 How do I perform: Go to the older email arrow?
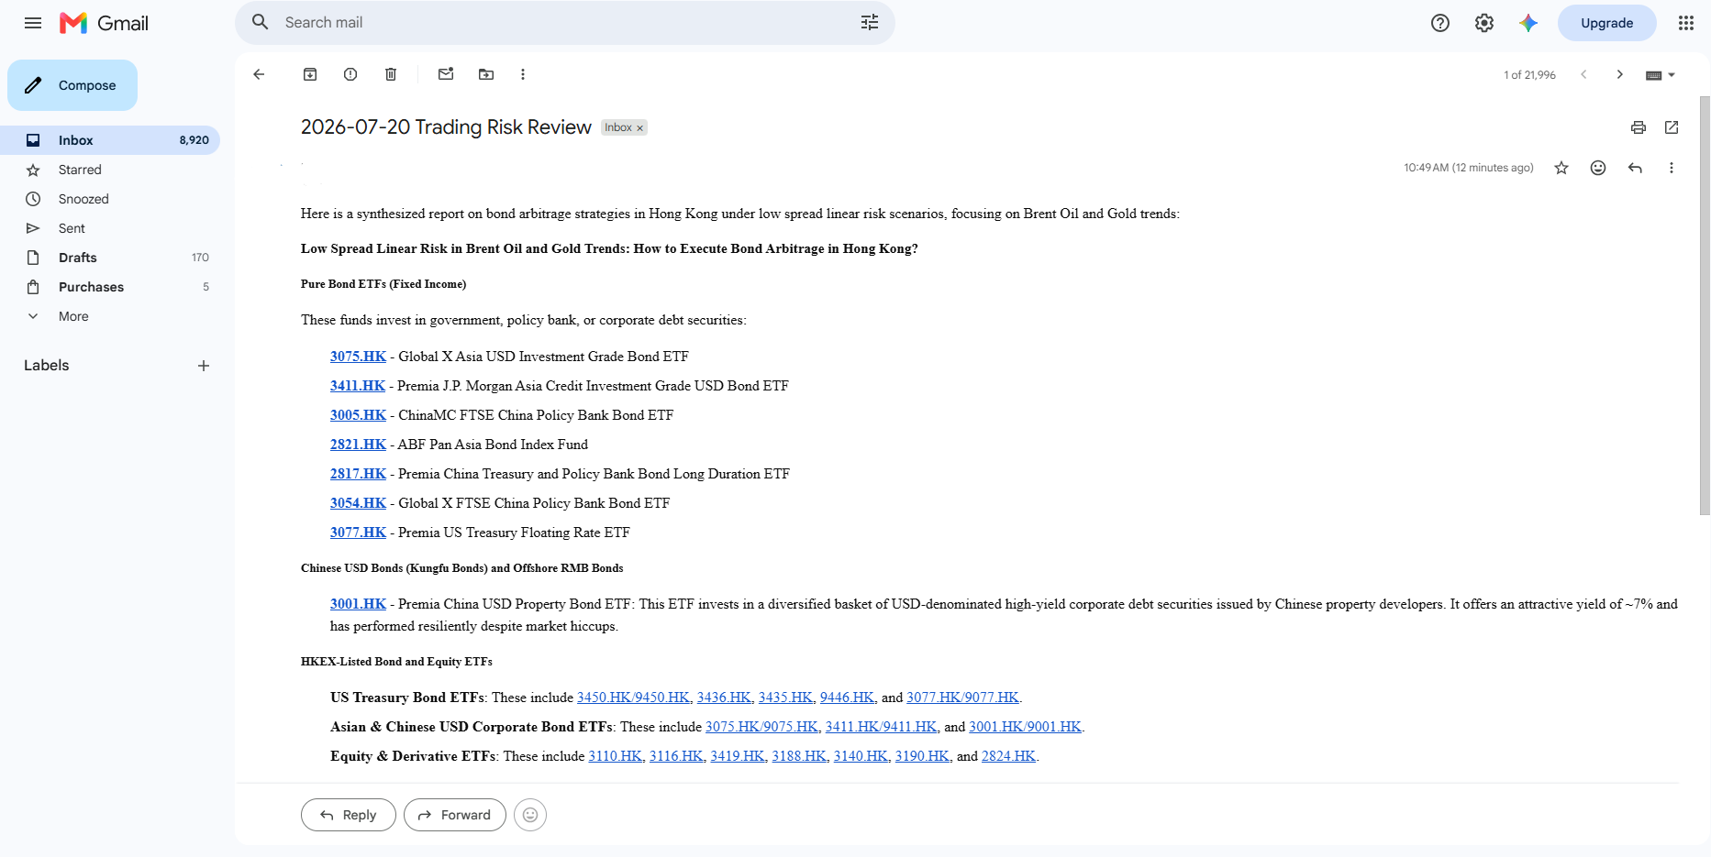tap(1620, 74)
